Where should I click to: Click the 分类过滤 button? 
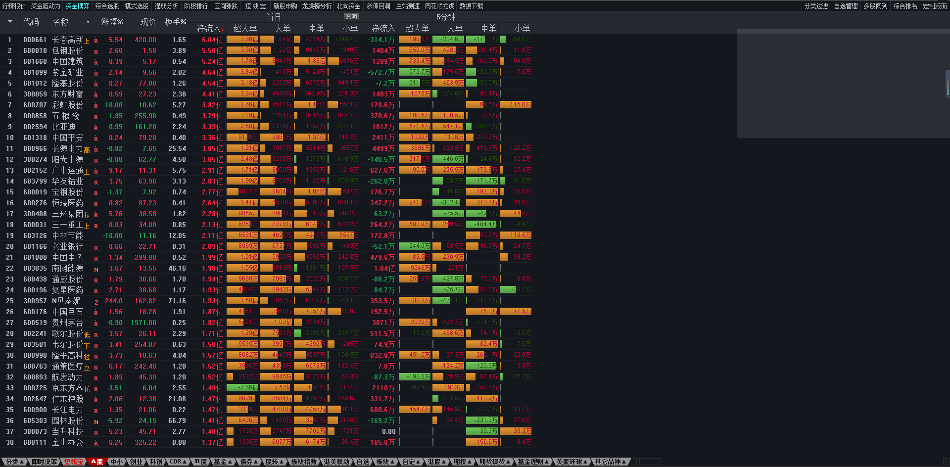pos(816,6)
